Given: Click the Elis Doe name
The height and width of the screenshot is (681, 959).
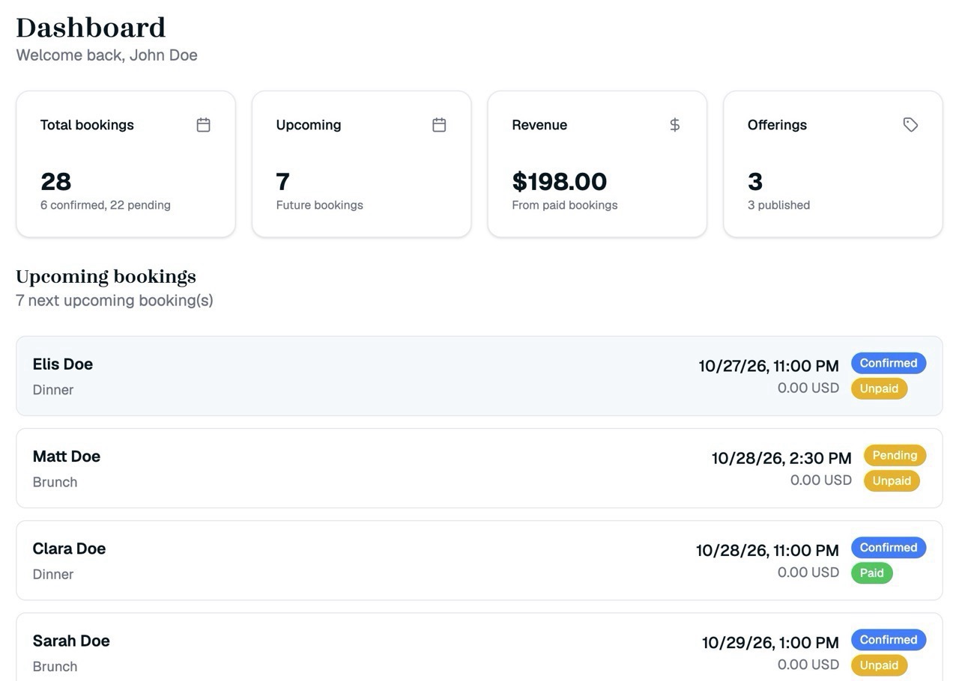Looking at the screenshot, I should (63, 364).
